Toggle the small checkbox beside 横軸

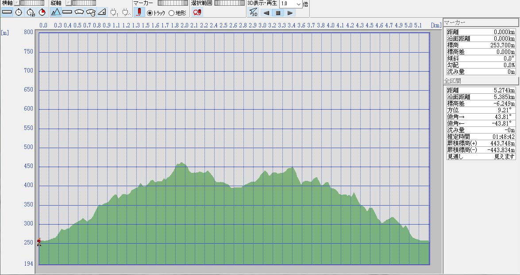pyautogui.click(x=17, y=3)
